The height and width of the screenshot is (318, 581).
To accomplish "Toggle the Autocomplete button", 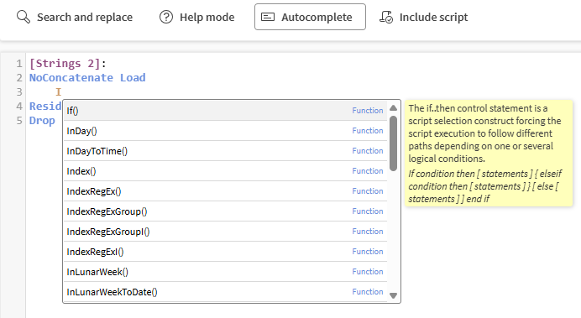I will (x=310, y=17).
